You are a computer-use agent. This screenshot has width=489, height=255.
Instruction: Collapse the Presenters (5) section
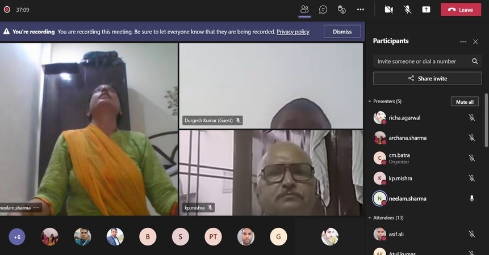370,101
